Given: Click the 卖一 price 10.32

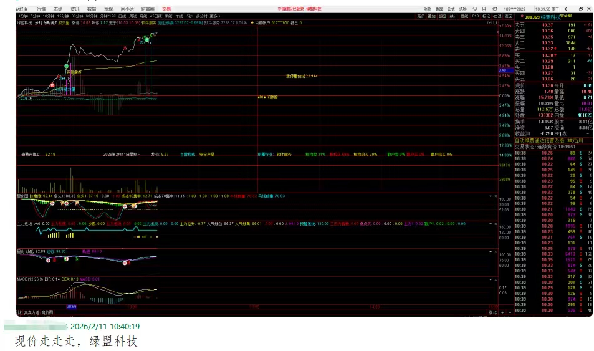Looking at the screenshot, I should 547,49.
